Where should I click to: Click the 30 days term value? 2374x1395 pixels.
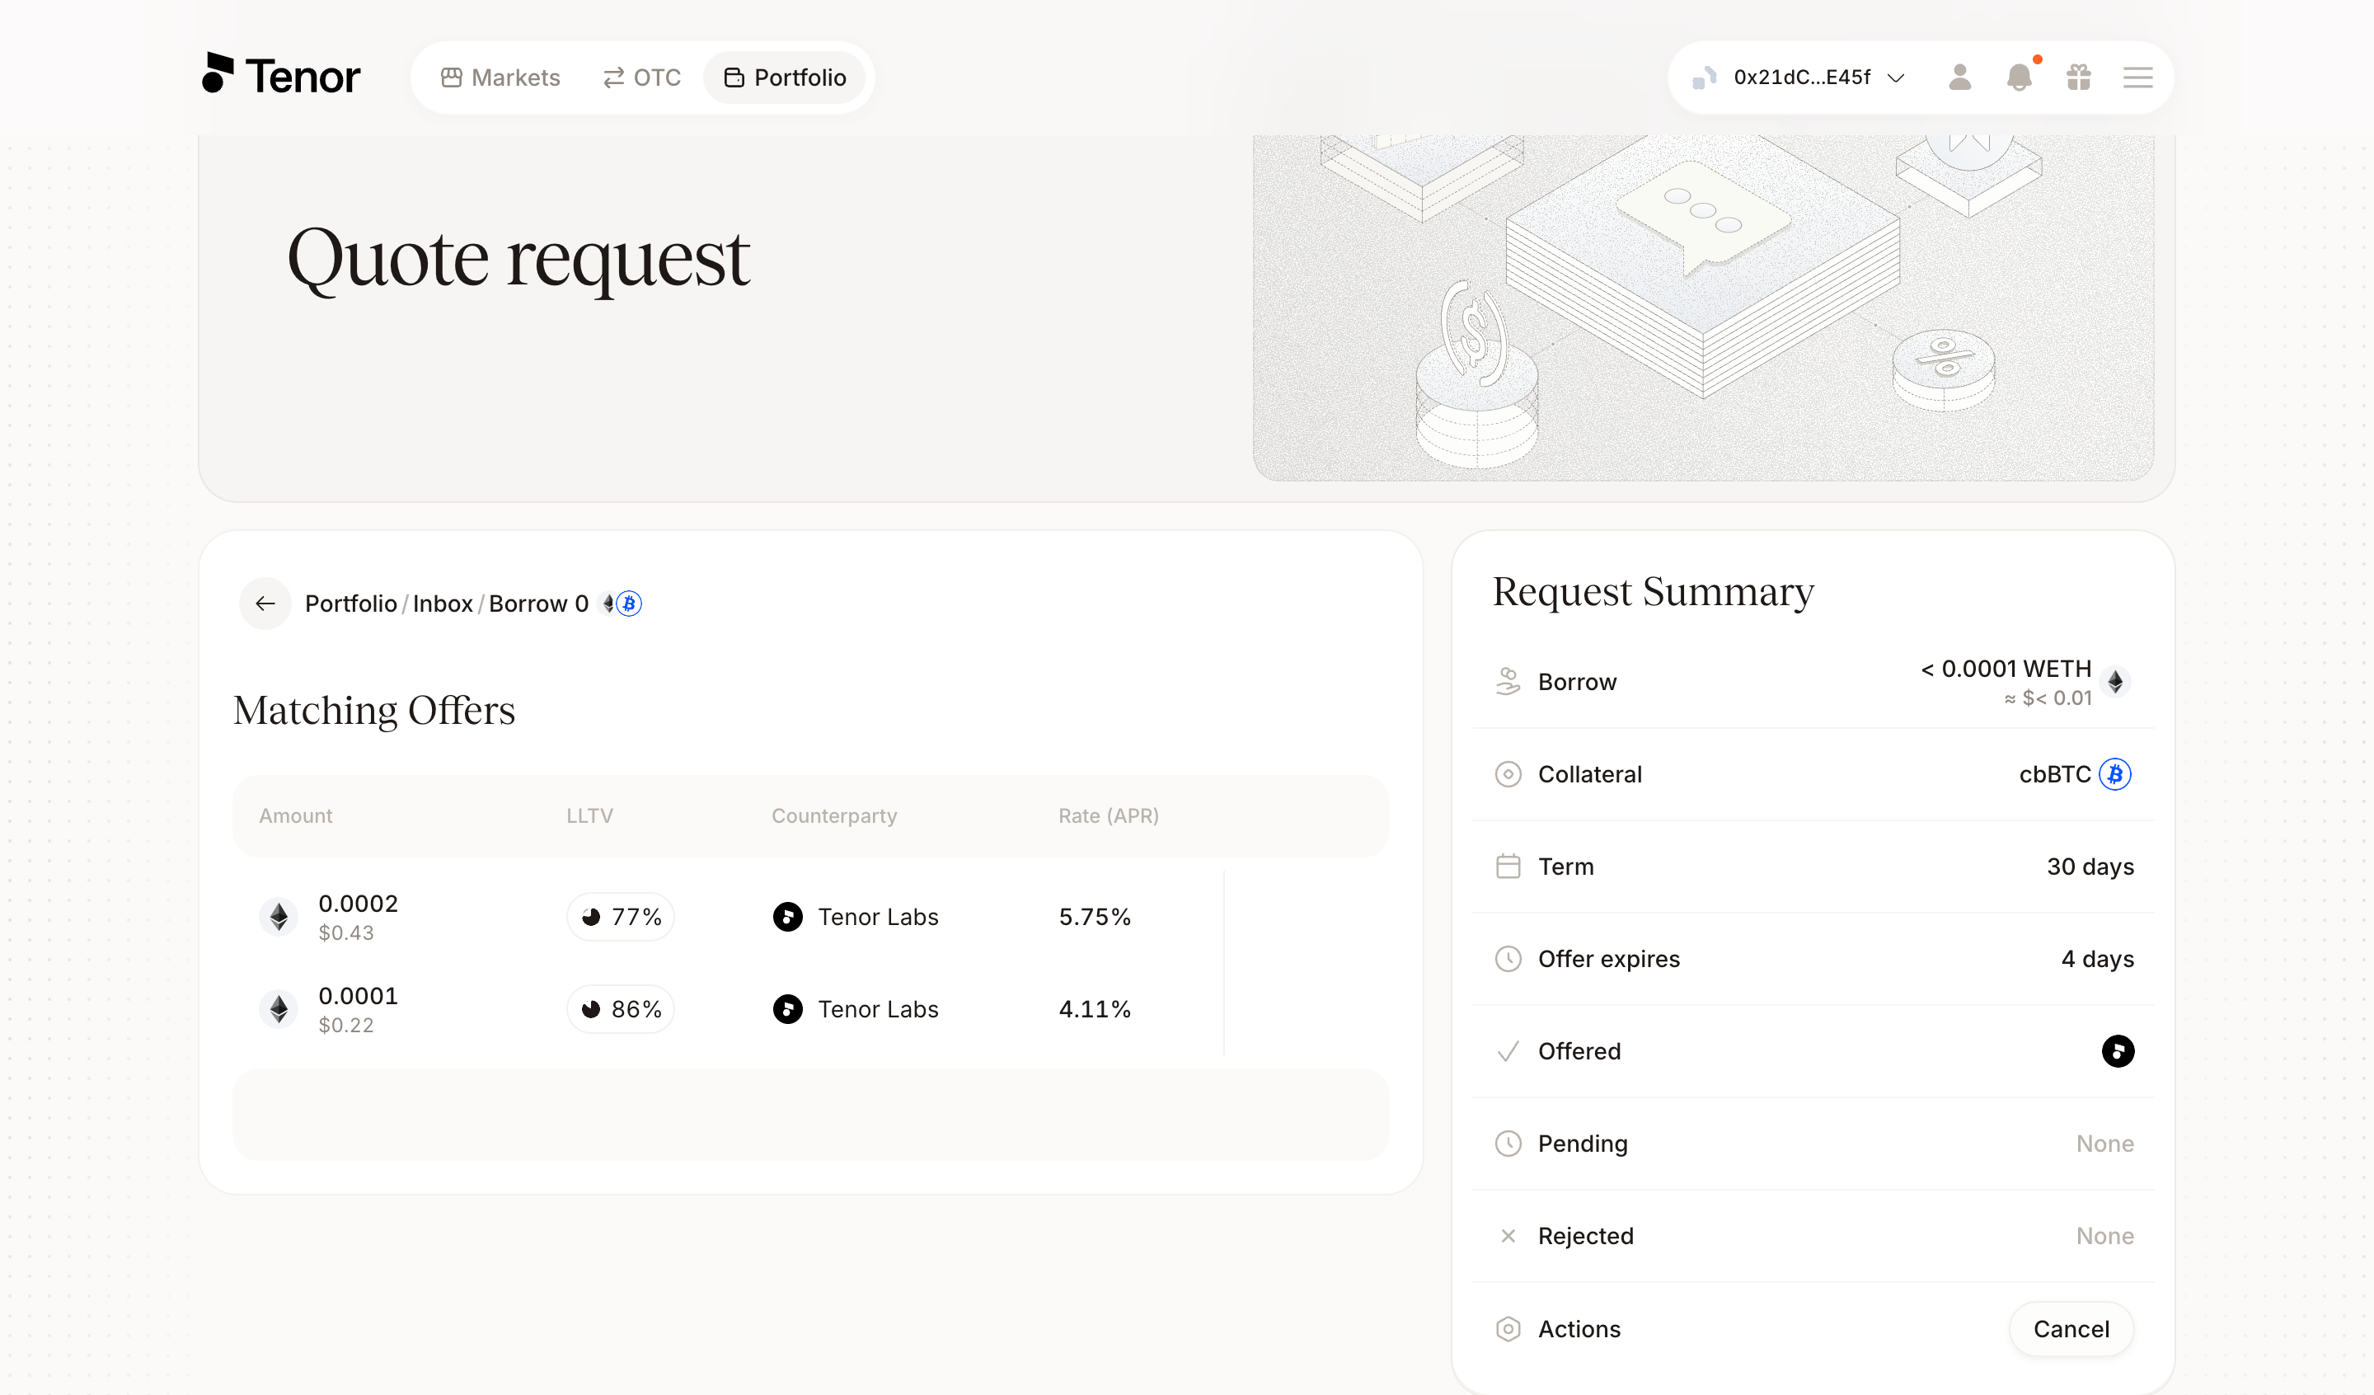point(2090,867)
